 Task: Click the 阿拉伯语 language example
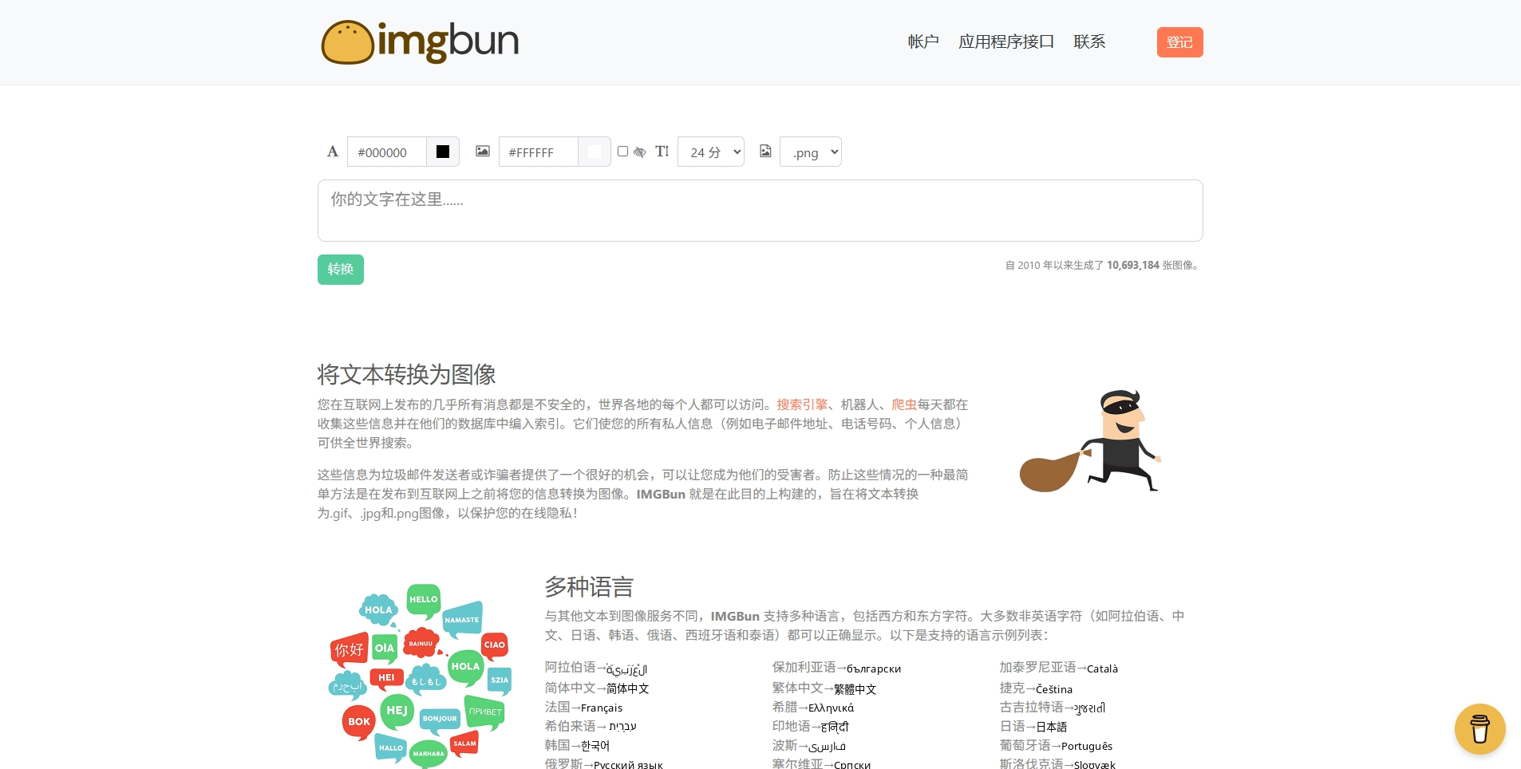pos(596,668)
